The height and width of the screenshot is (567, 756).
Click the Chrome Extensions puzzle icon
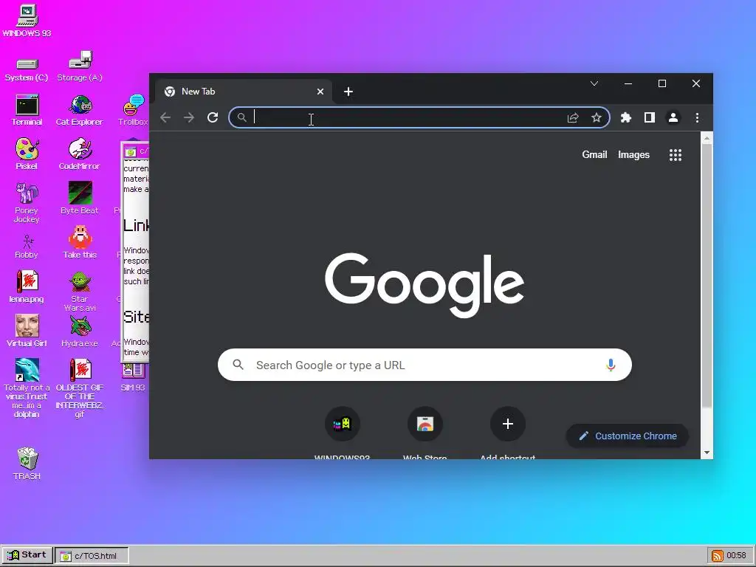[626, 117]
